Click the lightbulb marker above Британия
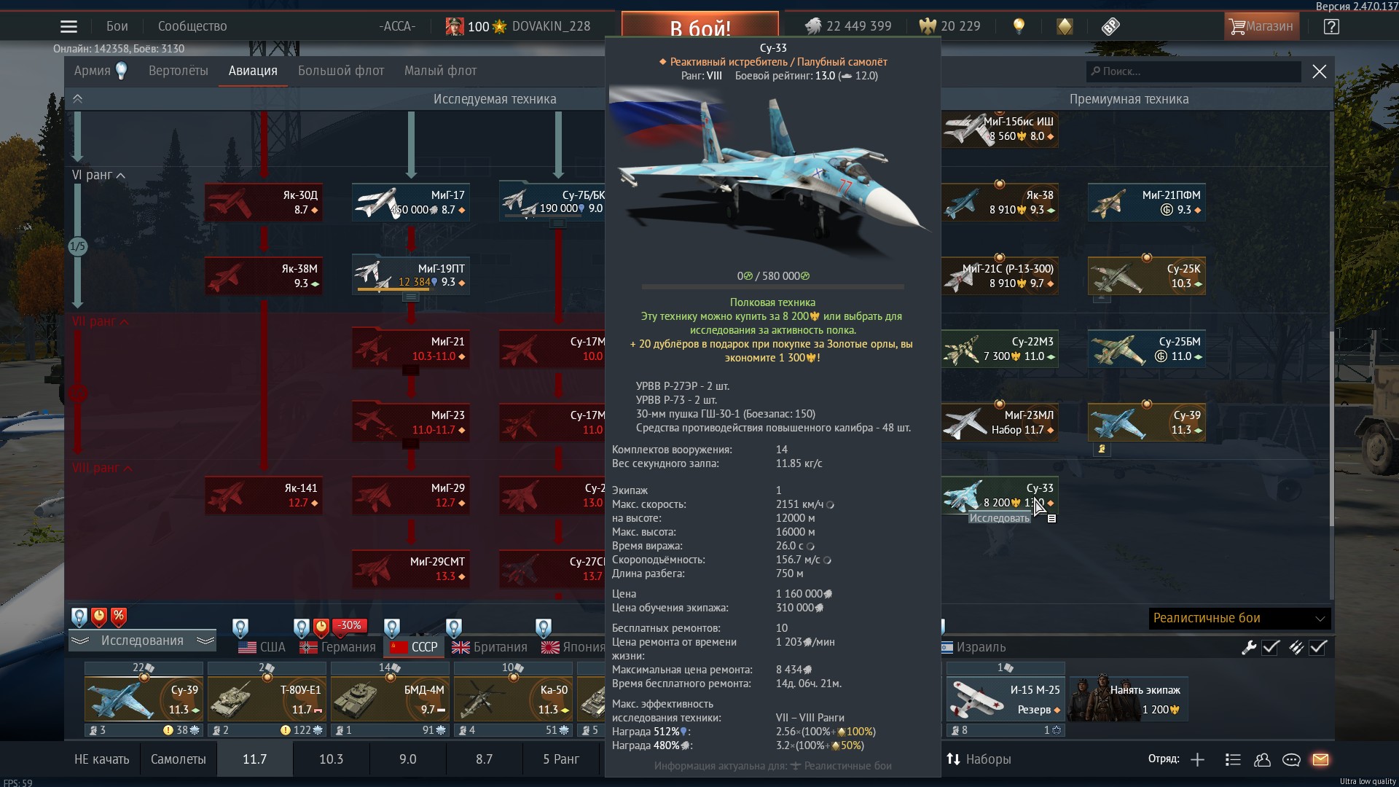The height and width of the screenshot is (787, 1399). (x=454, y=627)
